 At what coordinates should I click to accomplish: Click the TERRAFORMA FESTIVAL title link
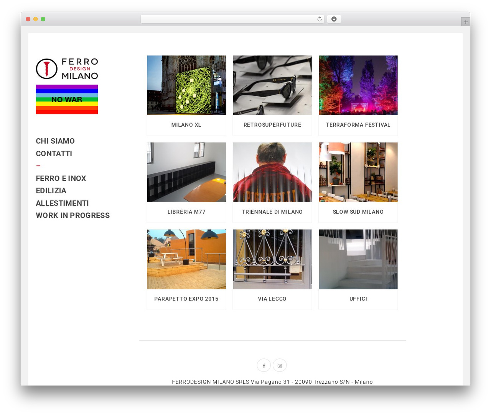pos(358,125)
